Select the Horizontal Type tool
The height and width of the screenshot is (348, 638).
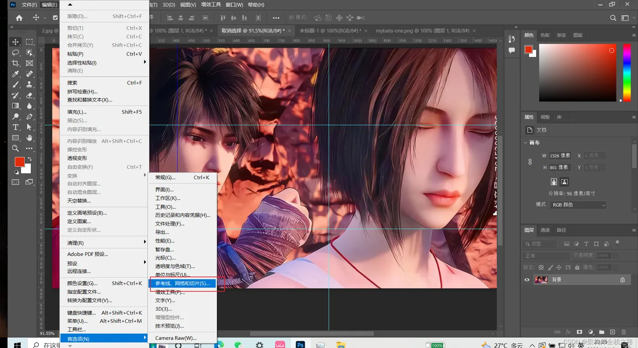[x=15, y=127]
